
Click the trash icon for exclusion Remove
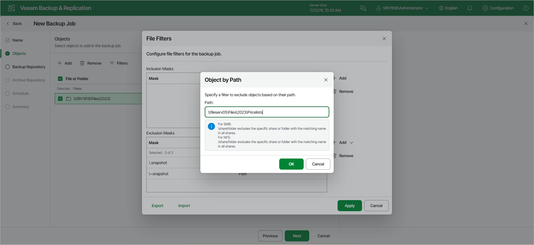pyautogui.click(x=335, y=156)
